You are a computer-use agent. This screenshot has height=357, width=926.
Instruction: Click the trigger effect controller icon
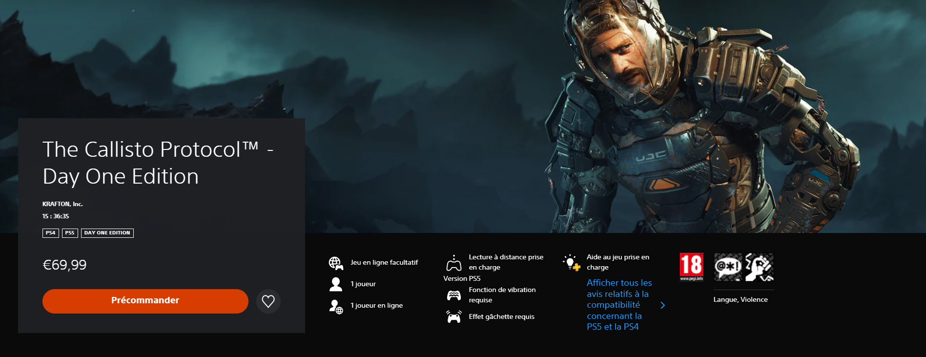(x=454, y=317)
